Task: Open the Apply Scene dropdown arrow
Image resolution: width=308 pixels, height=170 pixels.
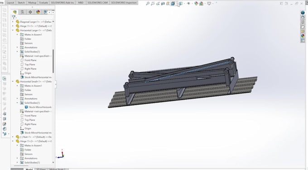Action: pyautogui.click(x=205, y=4)
